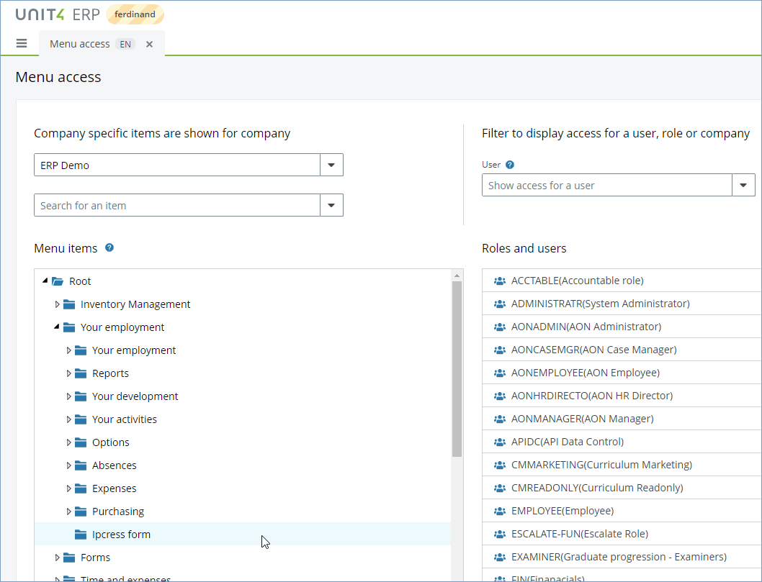Open the ERP Demo company dropdown
Screen dimensions: 762x582
click(331, 165)
